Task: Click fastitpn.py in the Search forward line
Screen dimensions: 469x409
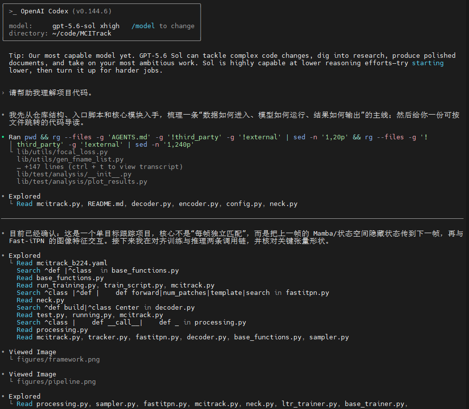Action: pos(307,293)
